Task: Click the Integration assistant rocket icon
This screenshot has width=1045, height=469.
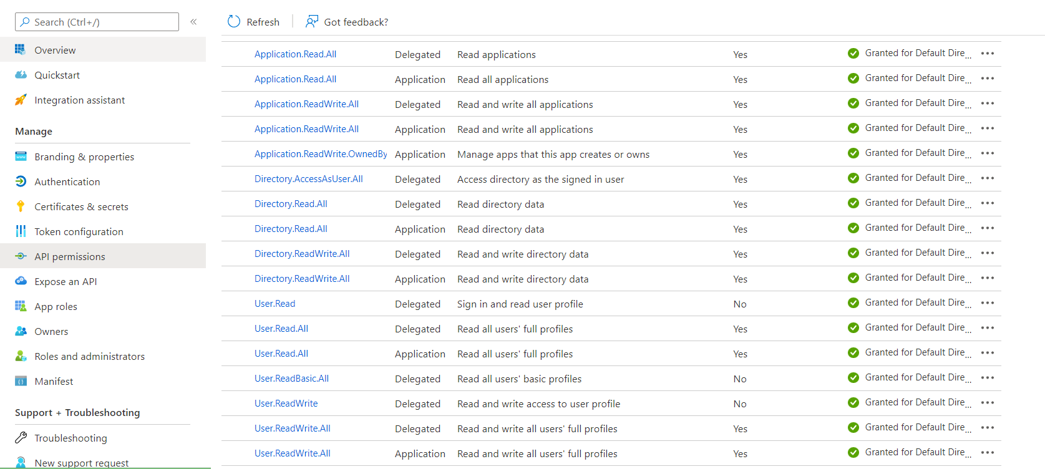Action: (x=21, y=100)
